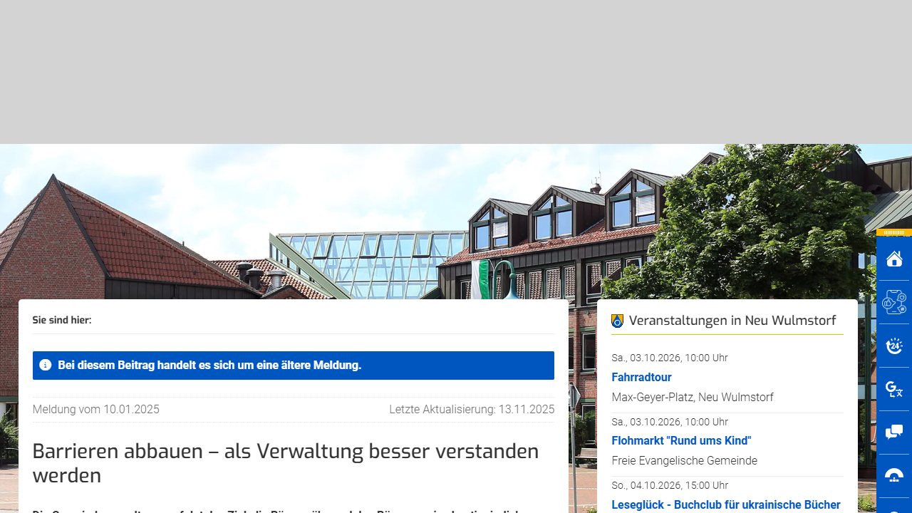Click the older-article notice banner text

[x=209, y=366]
